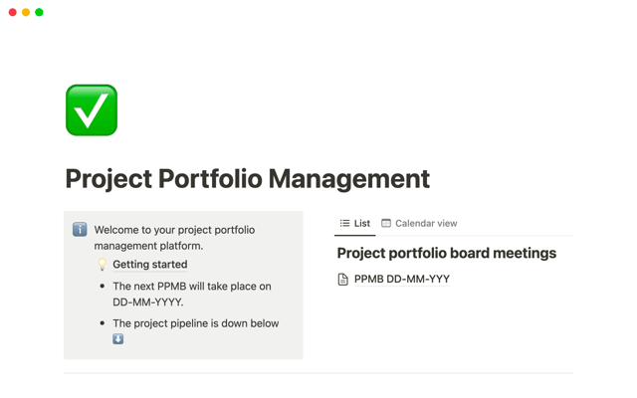Click the green checkmark page icon
This screenshot has width=637, height=398.
tap(92, 109)
